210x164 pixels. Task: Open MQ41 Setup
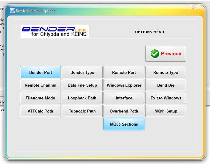pyautogui.click(x=166, y=111)
